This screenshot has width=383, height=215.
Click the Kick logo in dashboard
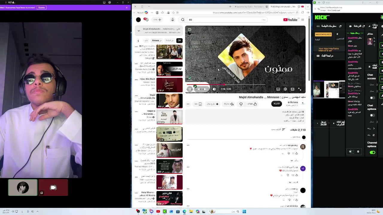point(321,18)
